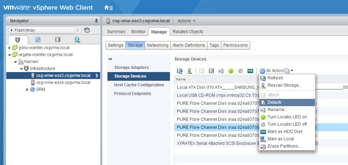The width and height of the screenshot is (348, 165).
Task: Collapse the Infrastructure cluster node
Action: click(21, 68)
